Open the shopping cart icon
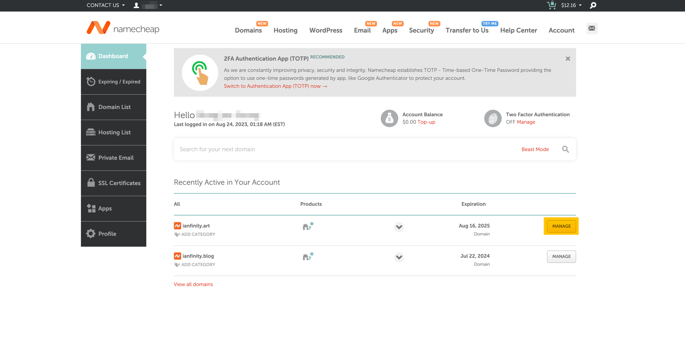This screenshot has height=347, width=685. click(x=551, y=5)
